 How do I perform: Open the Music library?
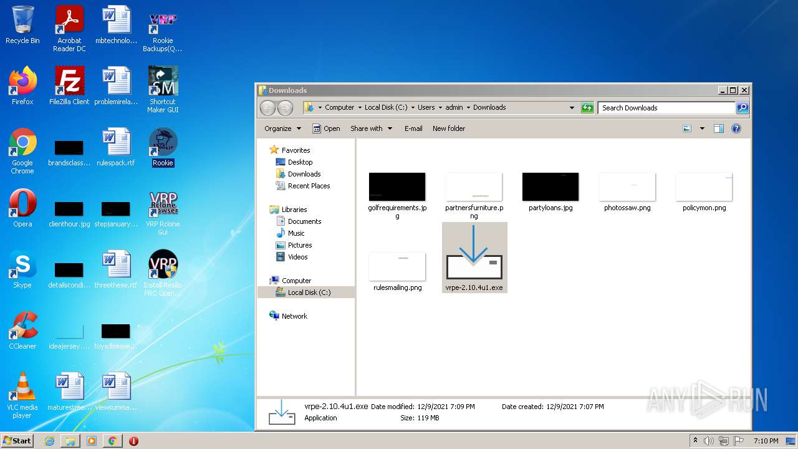coord(291,233)
